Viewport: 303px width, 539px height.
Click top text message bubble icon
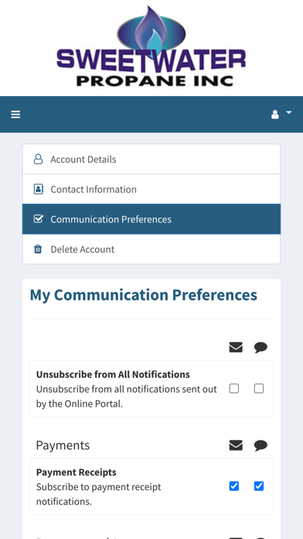(260, 348)
